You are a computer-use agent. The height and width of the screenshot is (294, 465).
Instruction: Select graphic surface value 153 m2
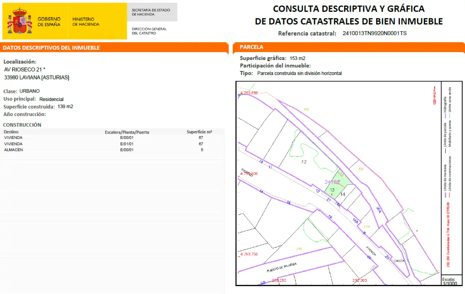click(297, 58)
